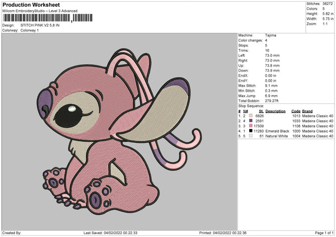Select the Code column header
The height and width of the screenshot is (237, 336).
(x=296, y=111)
